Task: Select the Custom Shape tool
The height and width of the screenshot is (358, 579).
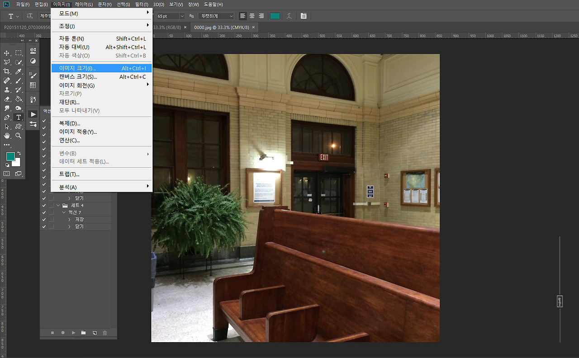Action: pos(19,127)
